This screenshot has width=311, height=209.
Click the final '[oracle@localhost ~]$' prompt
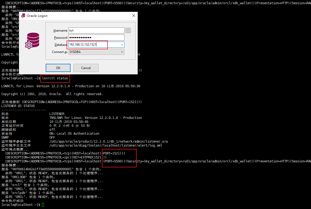tap(21, 205)
